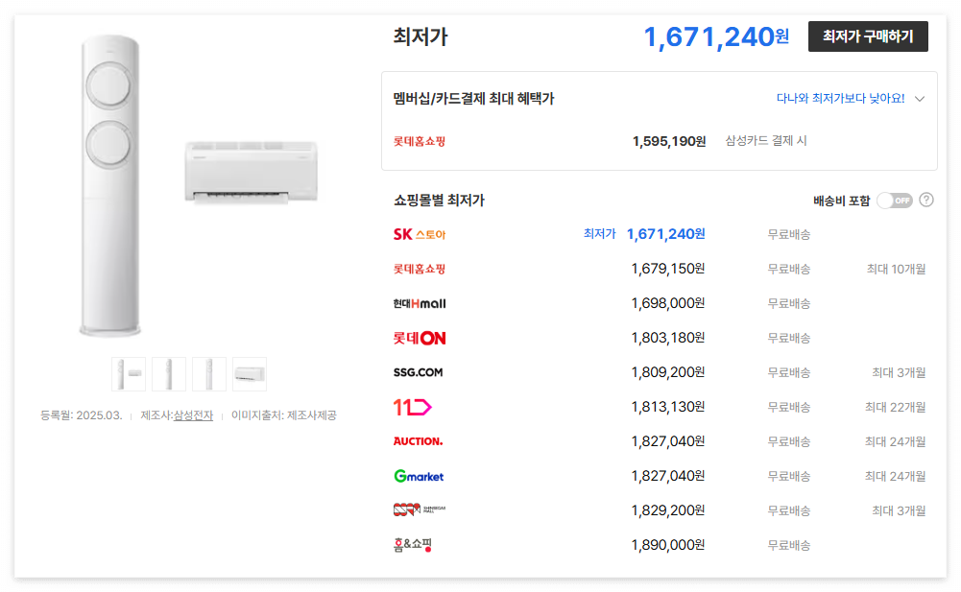
Task: Click the 최저가 구매하기 purchase button
Action: (868, 36)
